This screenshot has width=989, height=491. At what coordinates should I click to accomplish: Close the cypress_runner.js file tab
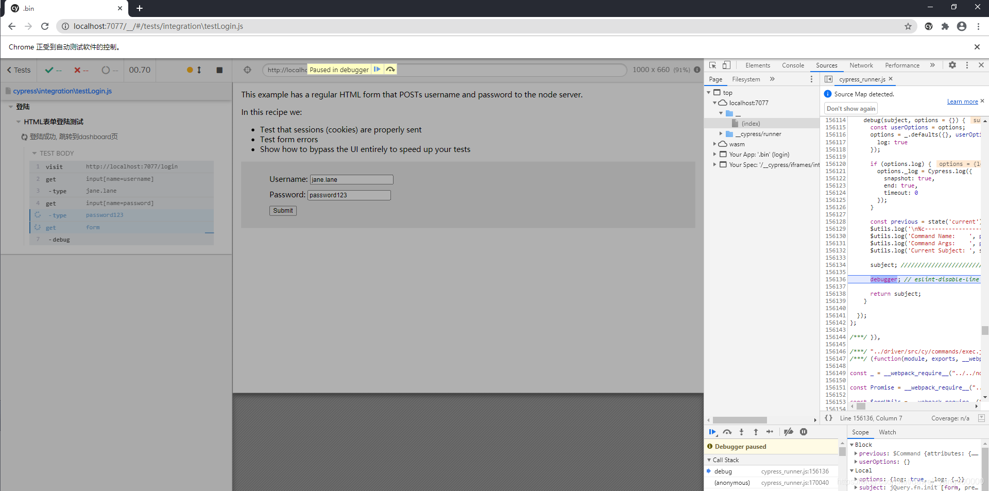click(891, 79)
